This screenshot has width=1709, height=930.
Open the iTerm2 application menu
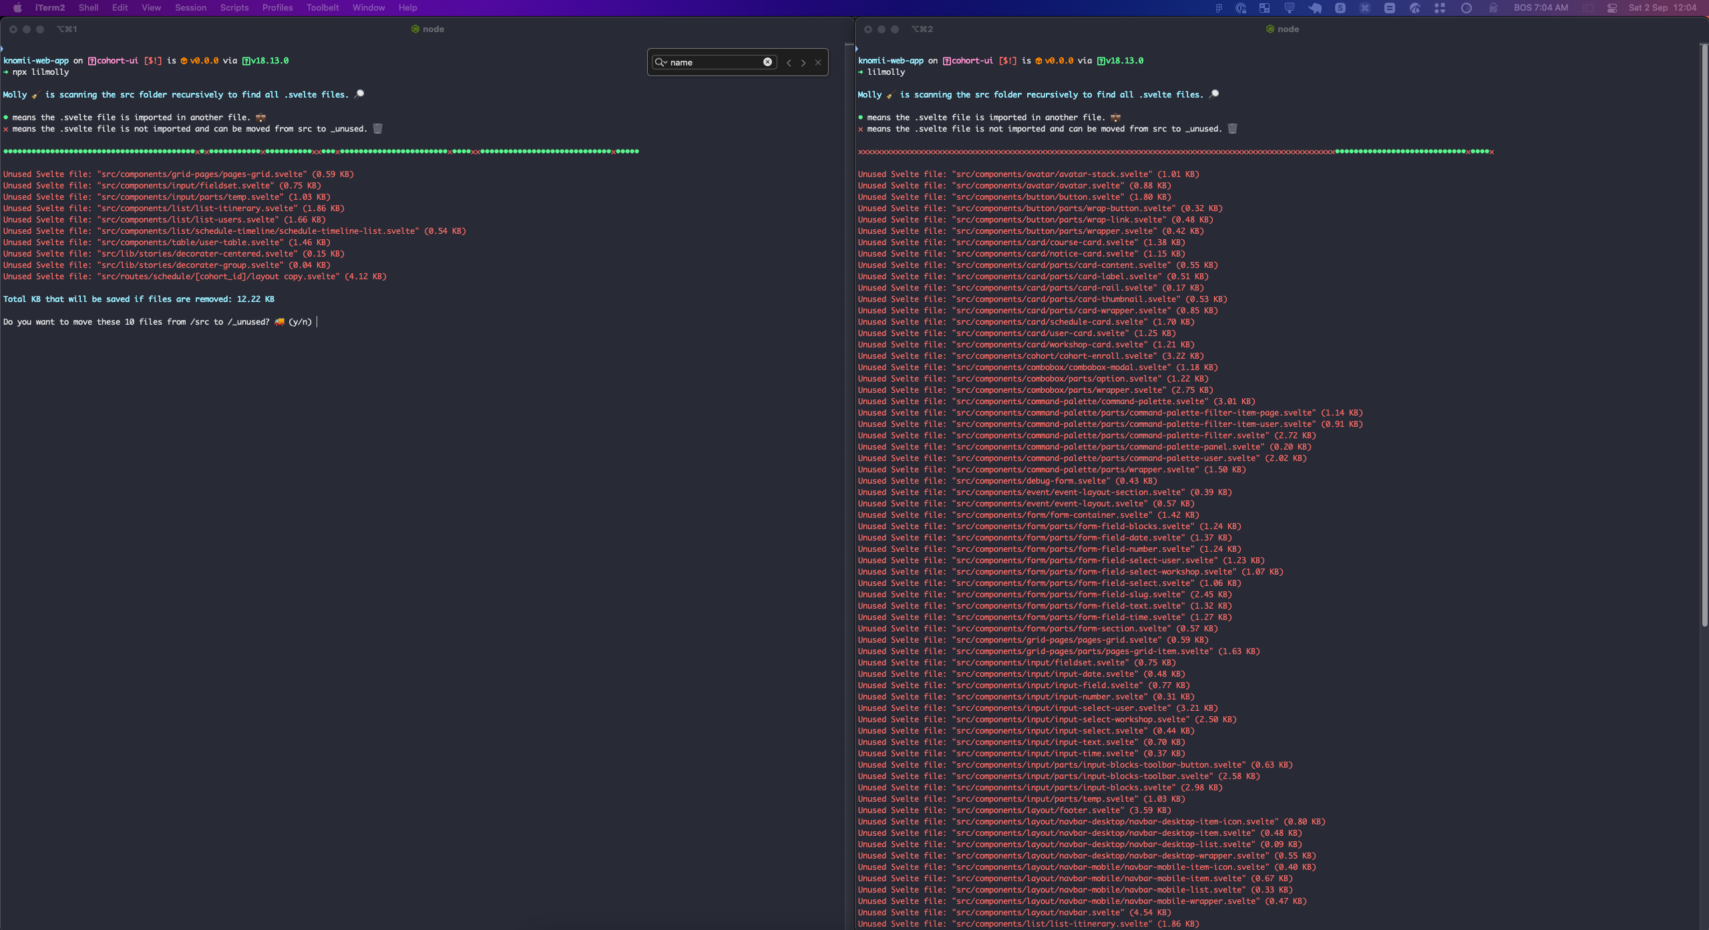point(50,7)
